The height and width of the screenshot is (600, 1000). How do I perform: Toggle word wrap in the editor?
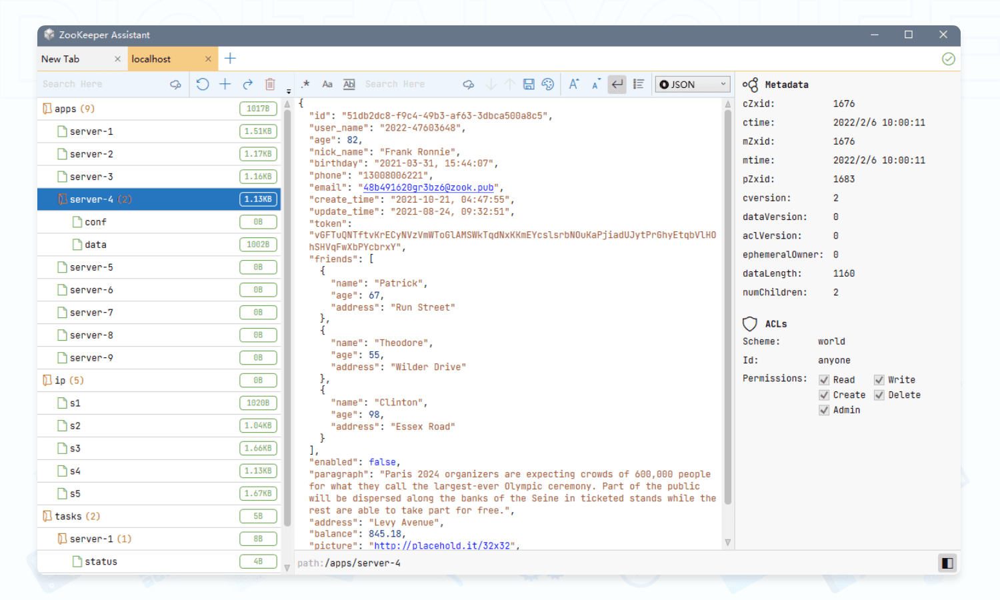617,84
